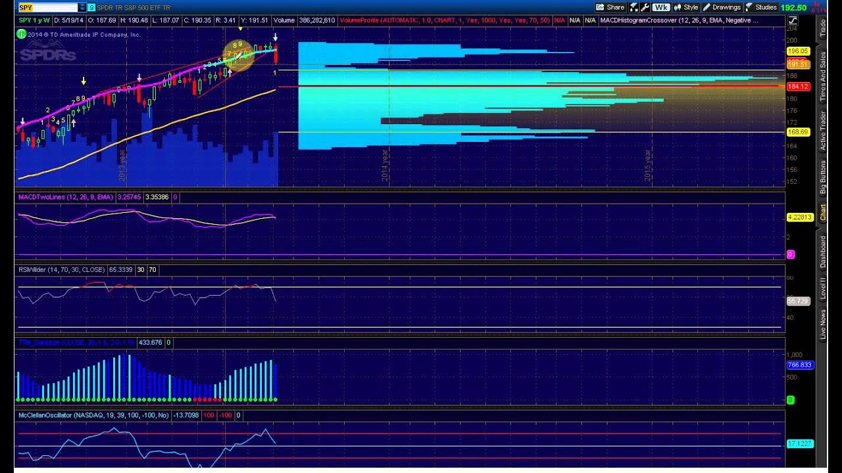Screen dimensions: 842x473
Task: Toggle the price axis scale icon
Action: [792, 20]
